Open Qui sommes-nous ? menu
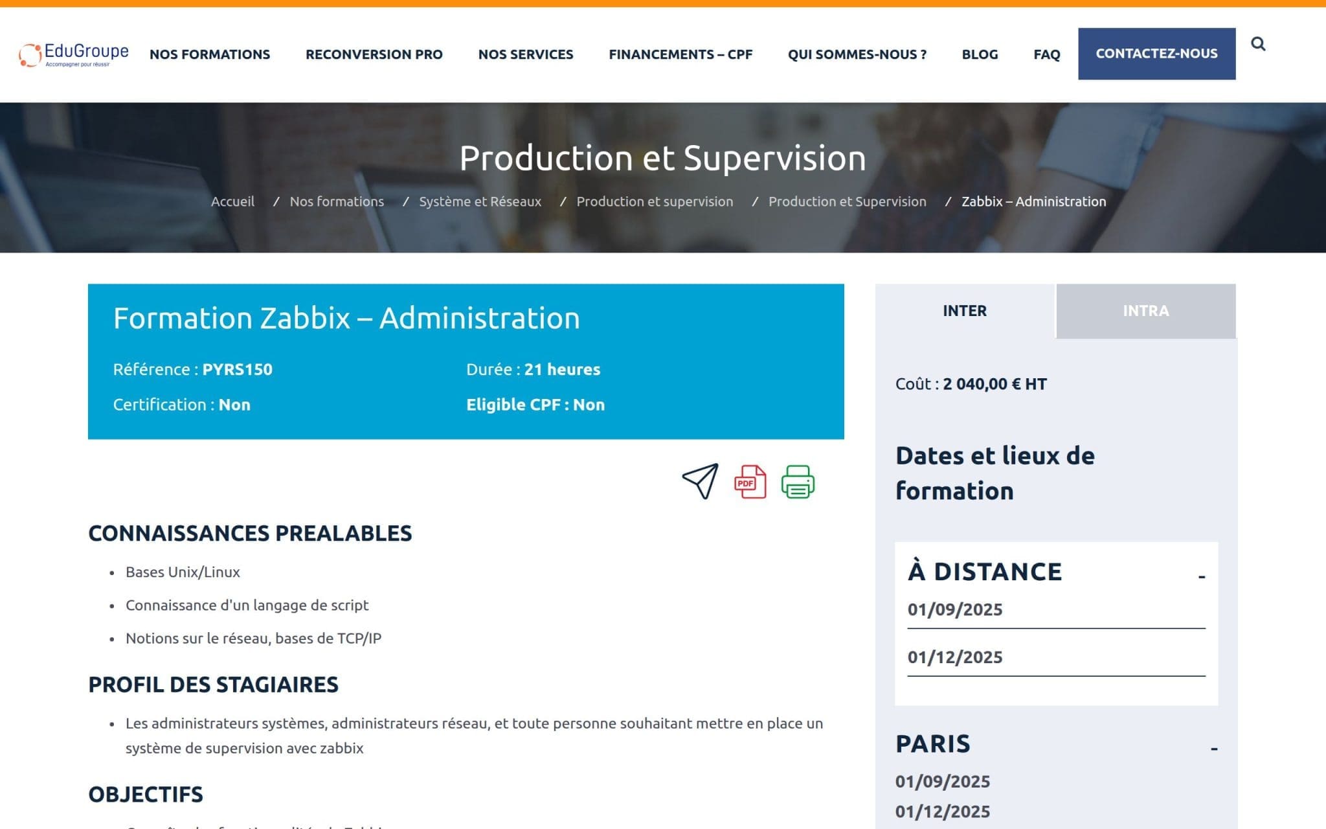 [x=857, y=54]
